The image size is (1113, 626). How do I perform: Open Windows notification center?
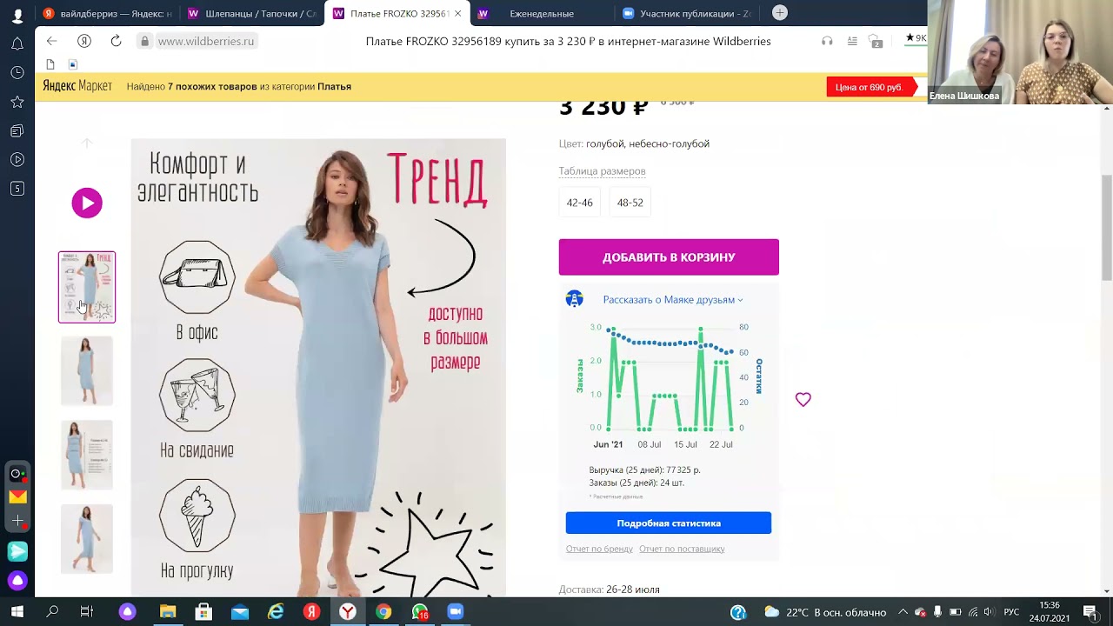(x=1090, y=612)
